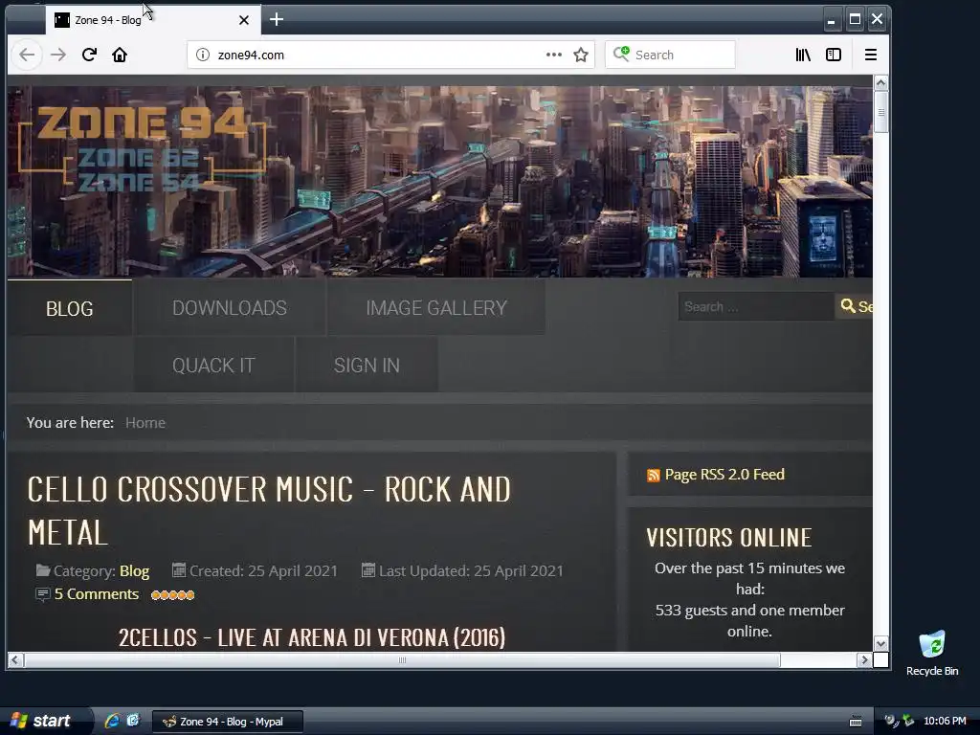Open the QUACK IT menu item
This screenshot has width=980, height=735.
point(213,365)
